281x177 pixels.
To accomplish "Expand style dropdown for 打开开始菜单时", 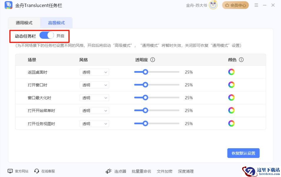I will (x=94, y=111).
